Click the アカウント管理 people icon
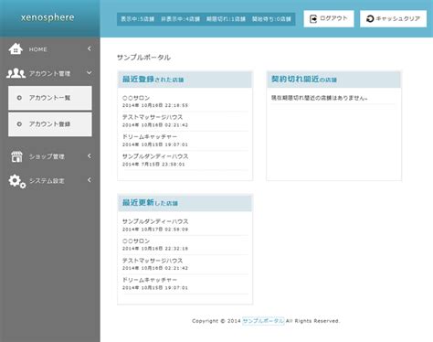Viewport: 433px width, 342px height. (x=16, y=73)
